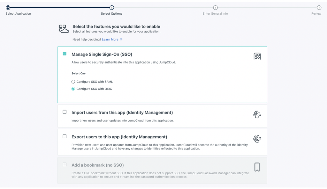This screenshot has height=189, width=327.
Task: Go to Select Application step label
Action: (18, 14)
